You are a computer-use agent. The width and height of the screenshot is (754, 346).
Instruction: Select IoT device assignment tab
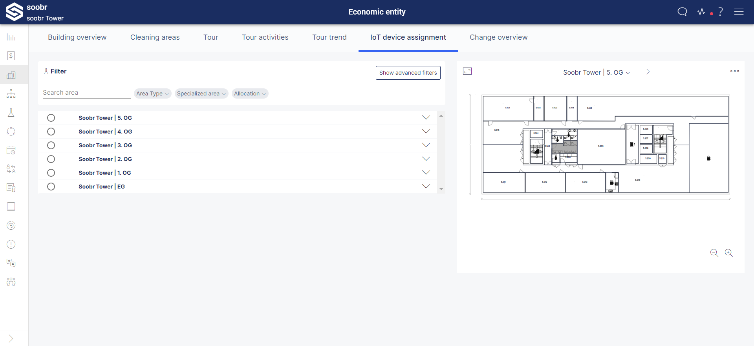pos(408,37)
